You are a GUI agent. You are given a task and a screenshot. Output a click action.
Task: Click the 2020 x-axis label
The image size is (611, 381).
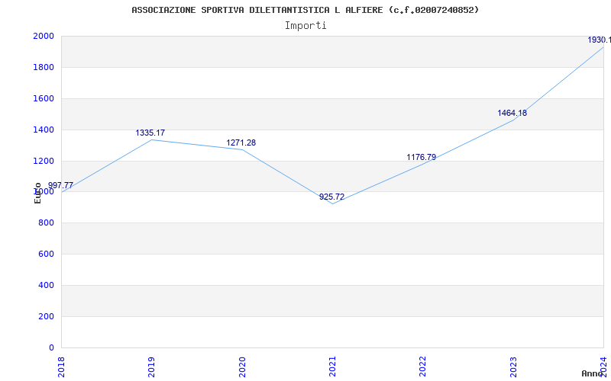[242, 367]
